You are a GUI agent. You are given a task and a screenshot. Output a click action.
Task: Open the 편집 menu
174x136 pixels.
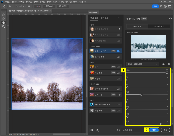pos(14,2)
